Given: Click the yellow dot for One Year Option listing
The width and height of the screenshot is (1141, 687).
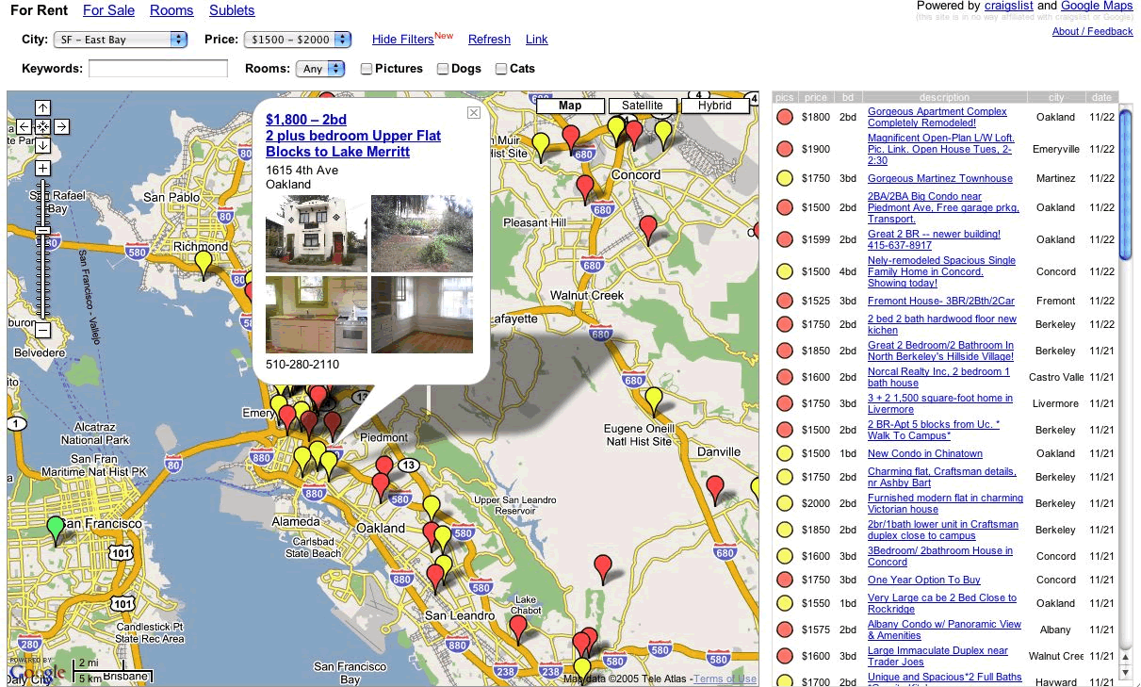Looking at the screenshot, I should click(784, 580).
